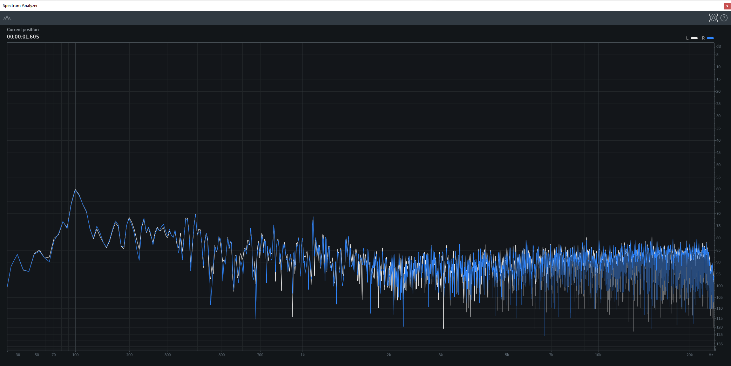The image size is (731, 366).
Task: Click the 20k frequency axis label
Action: [690, 355]
